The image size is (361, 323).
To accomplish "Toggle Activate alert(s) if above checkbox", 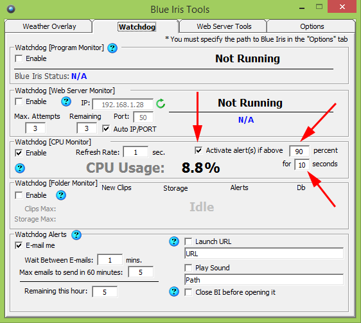I will pyautogui.click(x=198, y=150).
